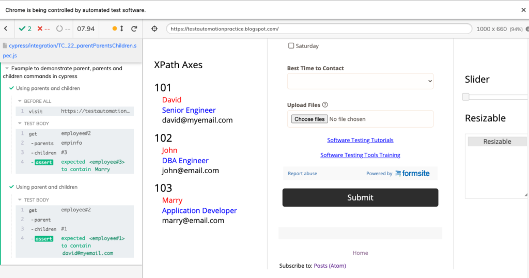Click david@myemail.com on the page

pos(197,120)
